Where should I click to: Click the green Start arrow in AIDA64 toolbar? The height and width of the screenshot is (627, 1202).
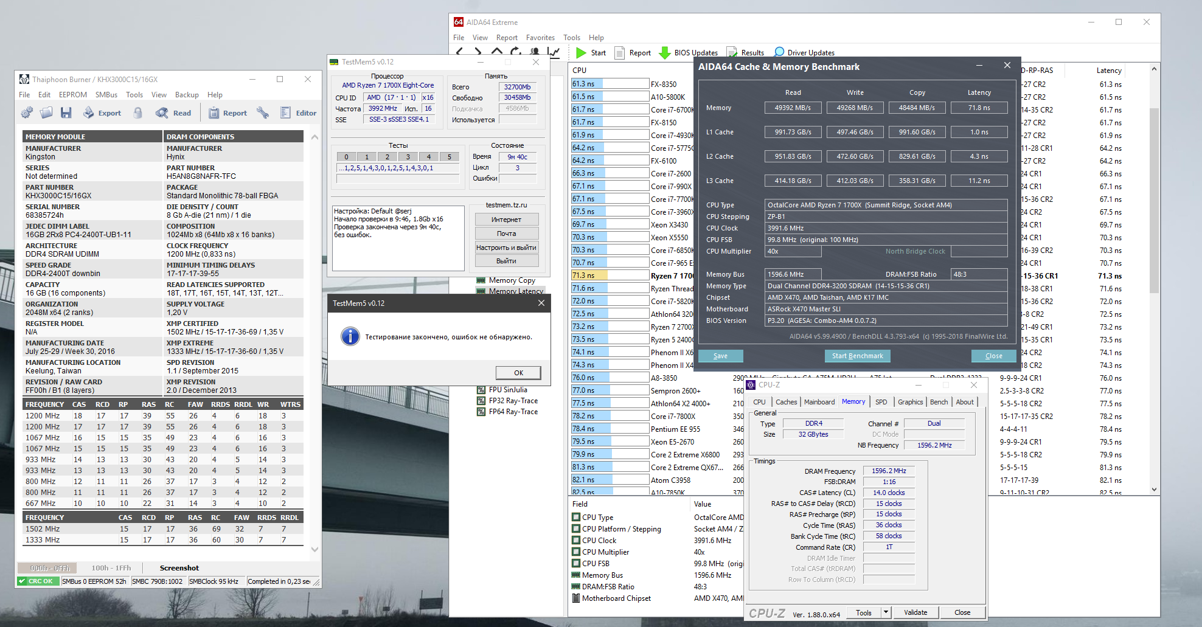pyautogui.click(x=582, y=53)
